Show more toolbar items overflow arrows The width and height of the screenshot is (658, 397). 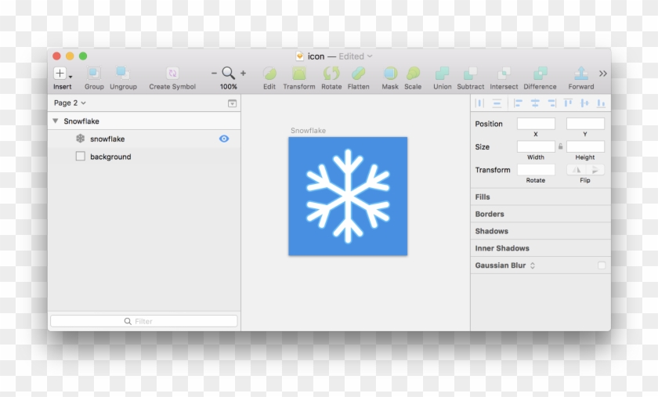(x=603, y=74)
